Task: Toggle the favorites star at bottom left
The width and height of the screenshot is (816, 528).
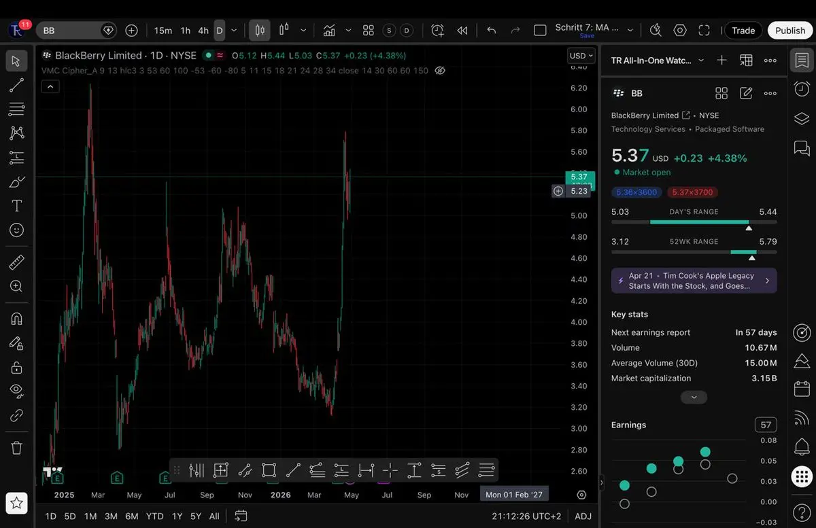Action: pos(17,503)
